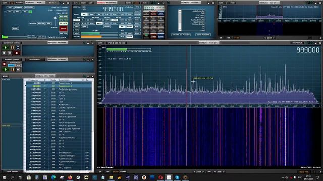The image size is (323, 181).
Task: Click ADD LOCKOUT in Scanner panel
Action: (x=35, y=60)
